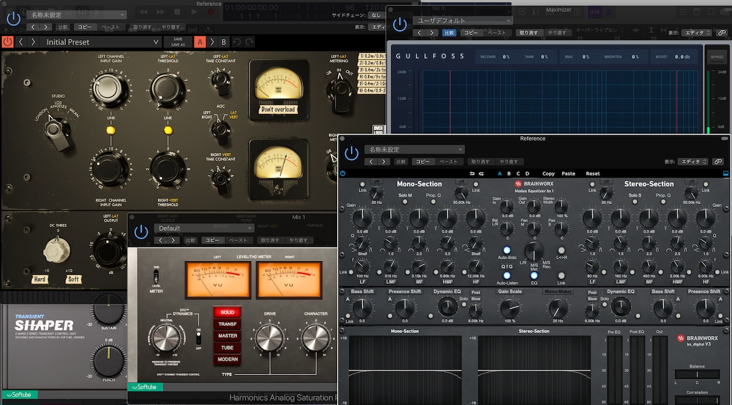Toggle the orange power button beside Initial Preset

point(8,42)
